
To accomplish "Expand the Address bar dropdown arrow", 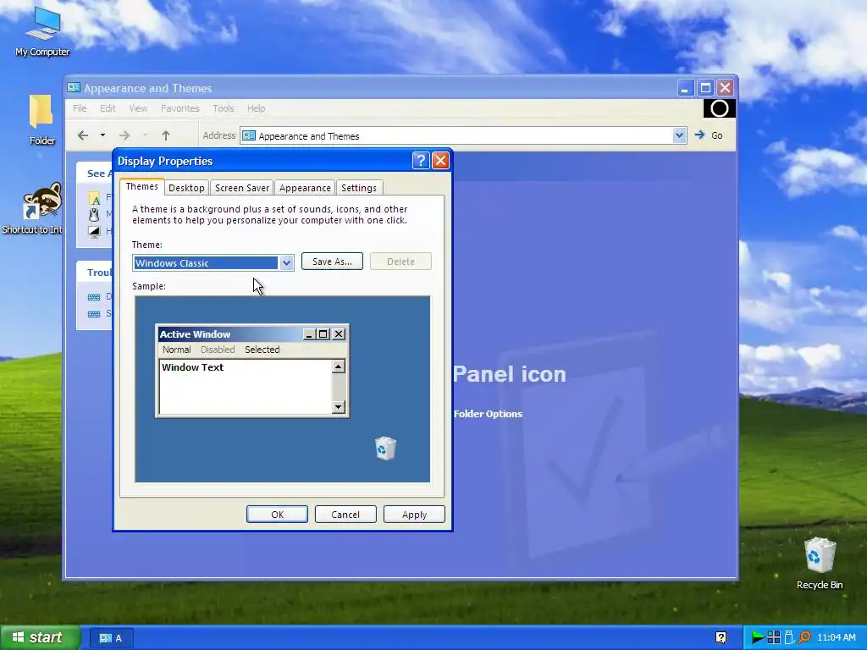I will click(679, 135).
